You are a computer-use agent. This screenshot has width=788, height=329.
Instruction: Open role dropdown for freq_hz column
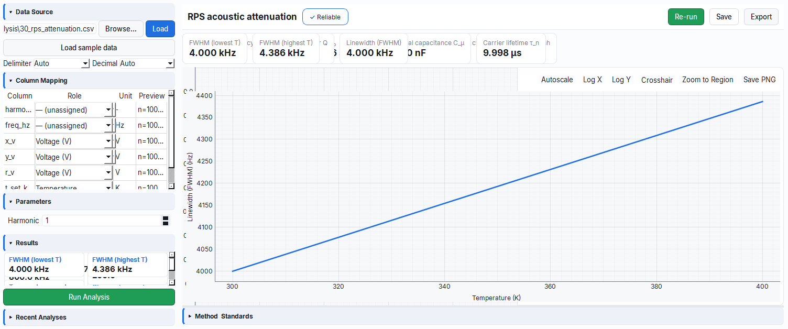[x=74, y=126]
